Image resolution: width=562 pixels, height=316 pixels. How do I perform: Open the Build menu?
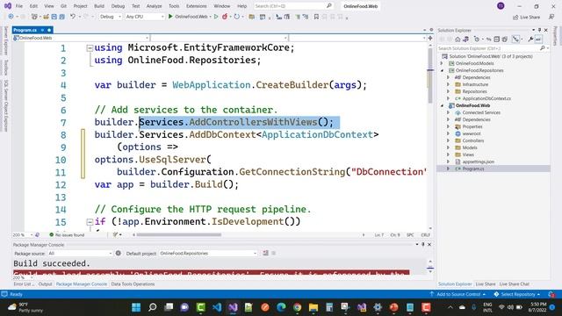coord(99,6)
